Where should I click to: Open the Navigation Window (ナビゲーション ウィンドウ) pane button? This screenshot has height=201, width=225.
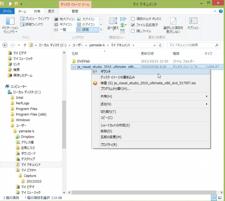point(10,25)
